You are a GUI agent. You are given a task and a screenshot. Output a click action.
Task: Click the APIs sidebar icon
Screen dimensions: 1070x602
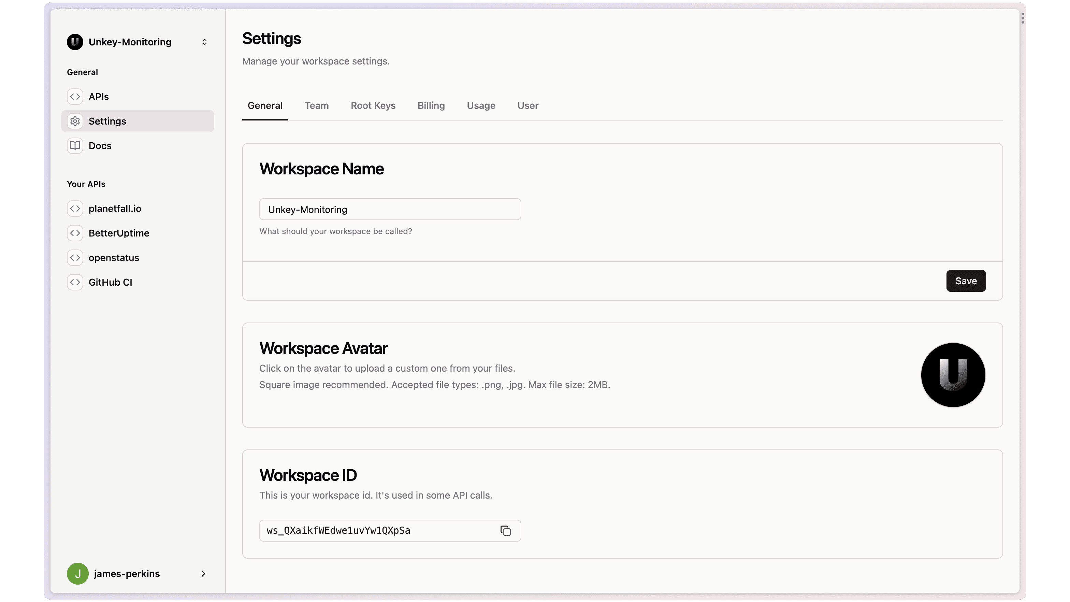pos(74,96)
